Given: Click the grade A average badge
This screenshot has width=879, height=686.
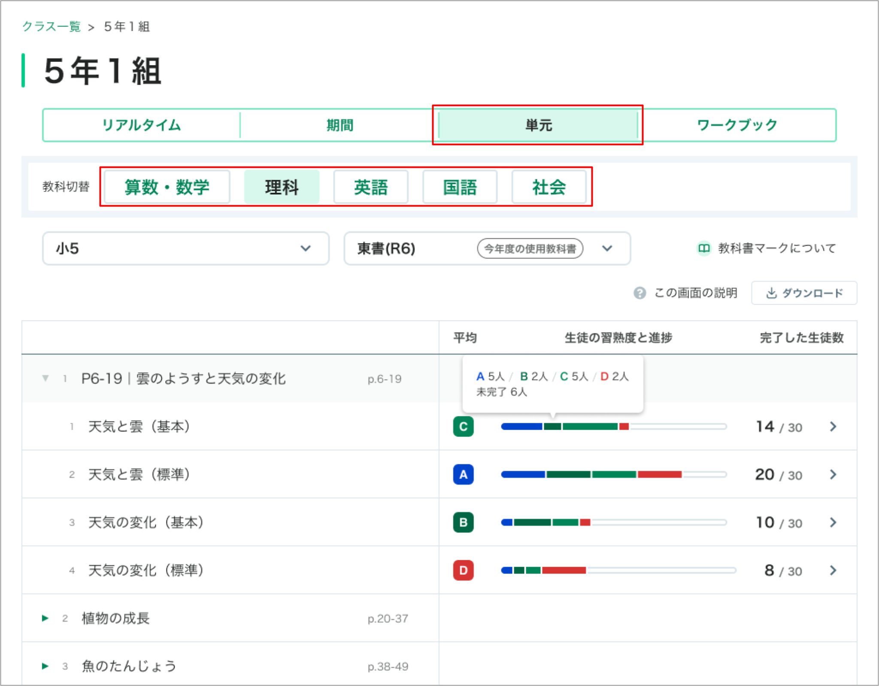Looking at the screenshot, I should [x=463, y=474].
